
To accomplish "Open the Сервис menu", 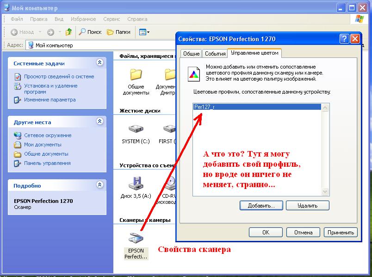I will point(112,19).
